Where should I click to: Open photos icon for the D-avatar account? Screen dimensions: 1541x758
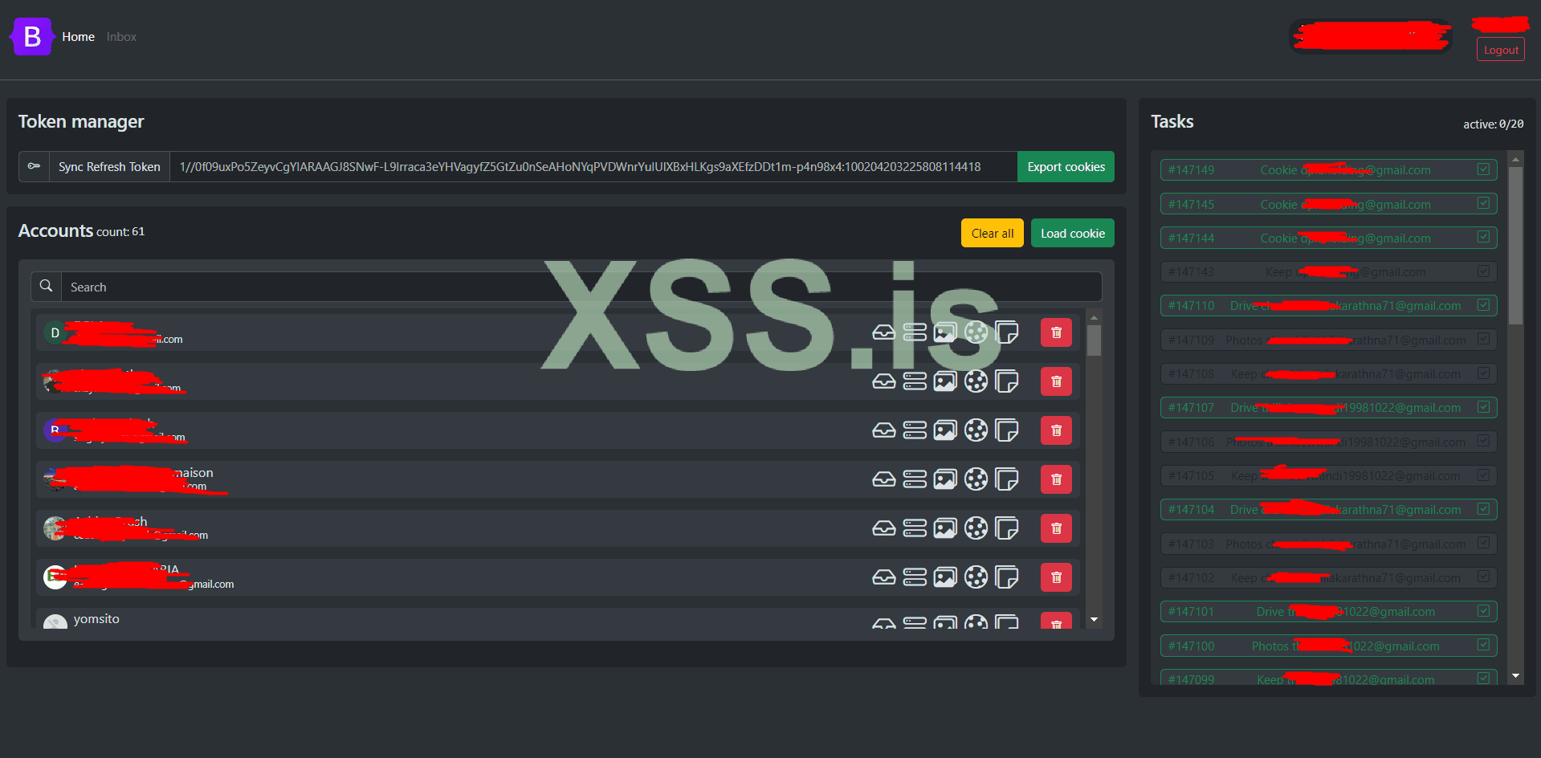(945, 332)
